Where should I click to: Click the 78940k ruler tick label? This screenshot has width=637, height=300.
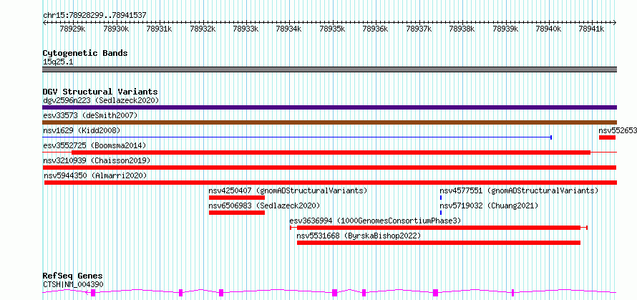tap(548, 29)
